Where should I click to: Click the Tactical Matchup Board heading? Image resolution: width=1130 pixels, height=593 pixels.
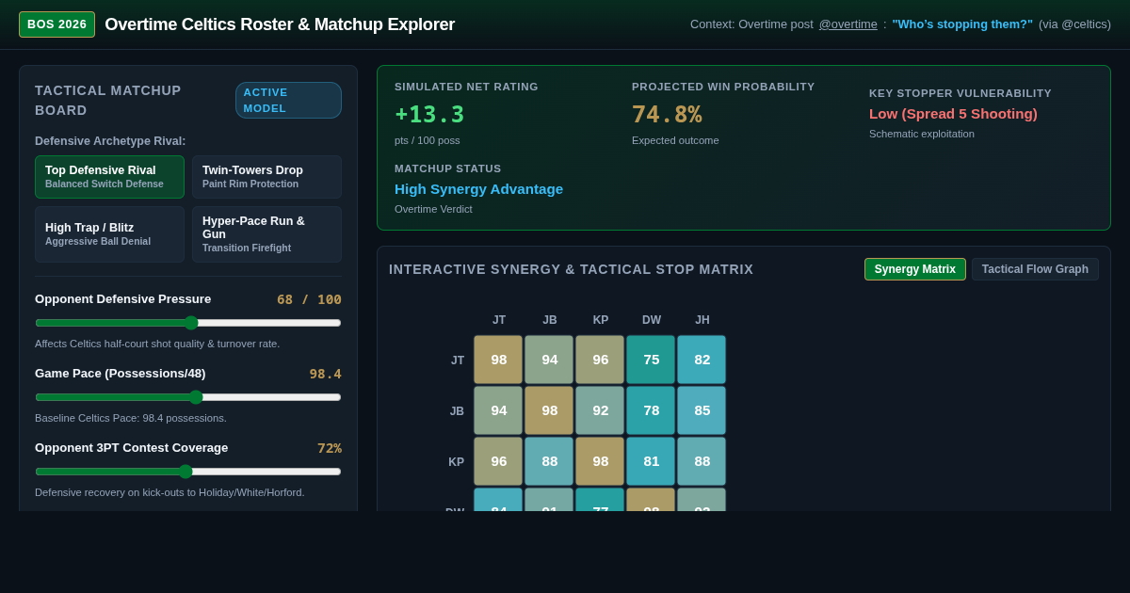tap(108, 101)
